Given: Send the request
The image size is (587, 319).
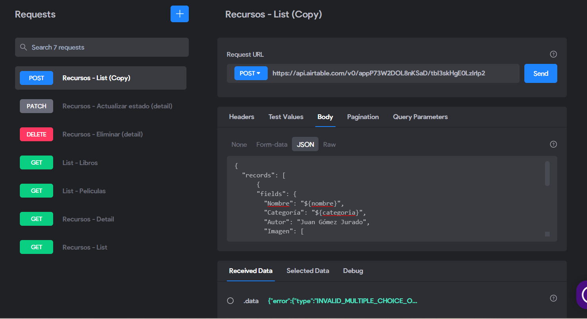Looking at the screenshot, I should point(541,73).
